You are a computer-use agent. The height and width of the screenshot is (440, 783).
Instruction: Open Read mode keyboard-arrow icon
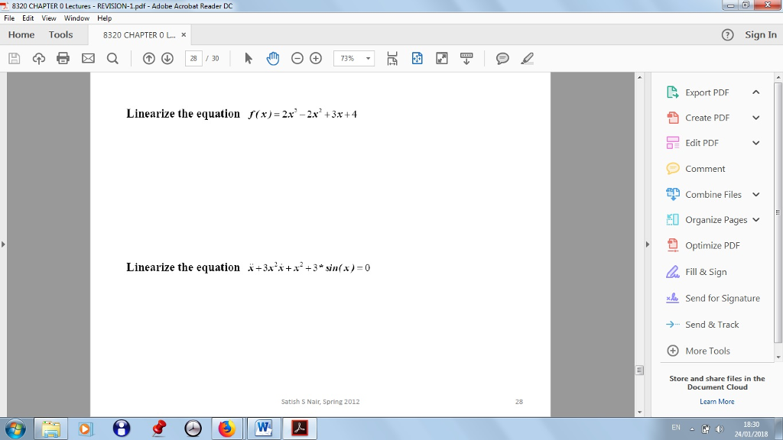[466, 58]
